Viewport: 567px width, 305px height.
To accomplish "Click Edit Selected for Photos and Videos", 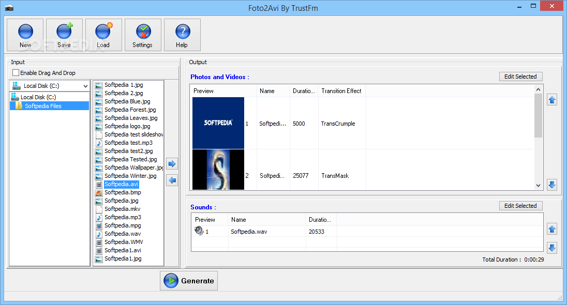I will (521, 77).
